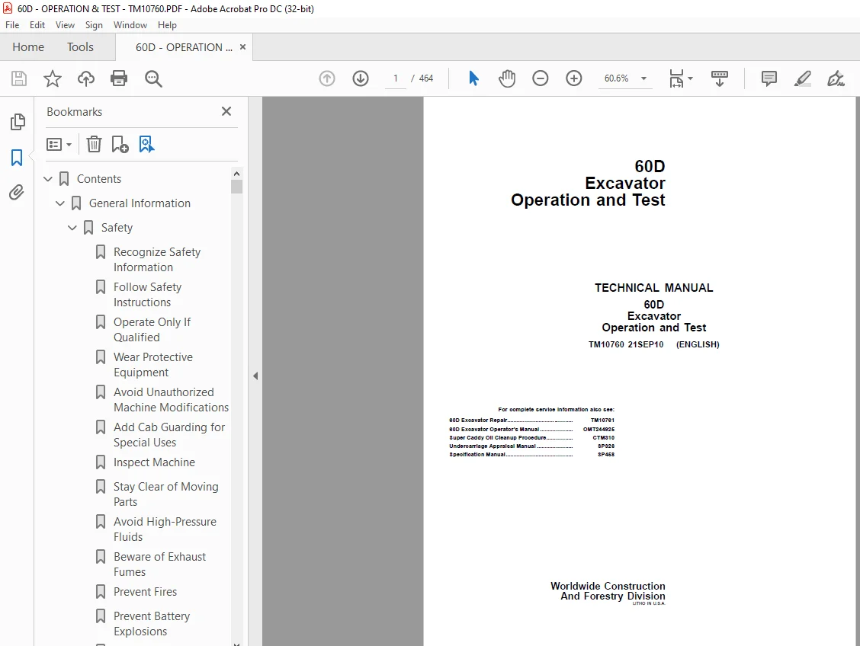Open Beware of Exhaust Fumes bookmark
This screenshot has width=860, height=646.
pos(159,564)
